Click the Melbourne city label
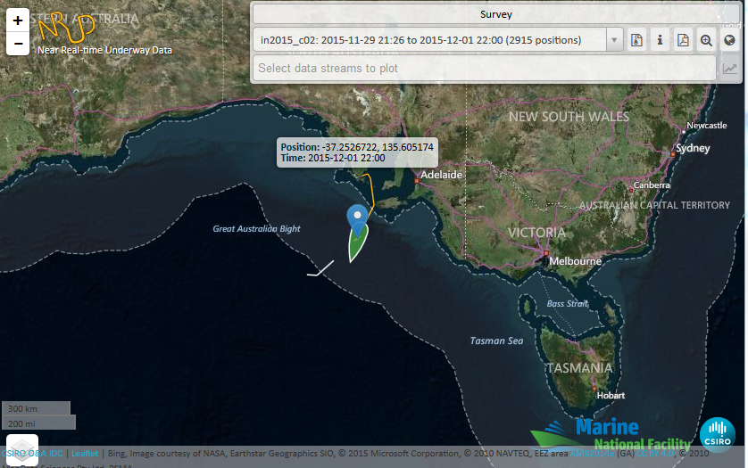 coord(575,260)
